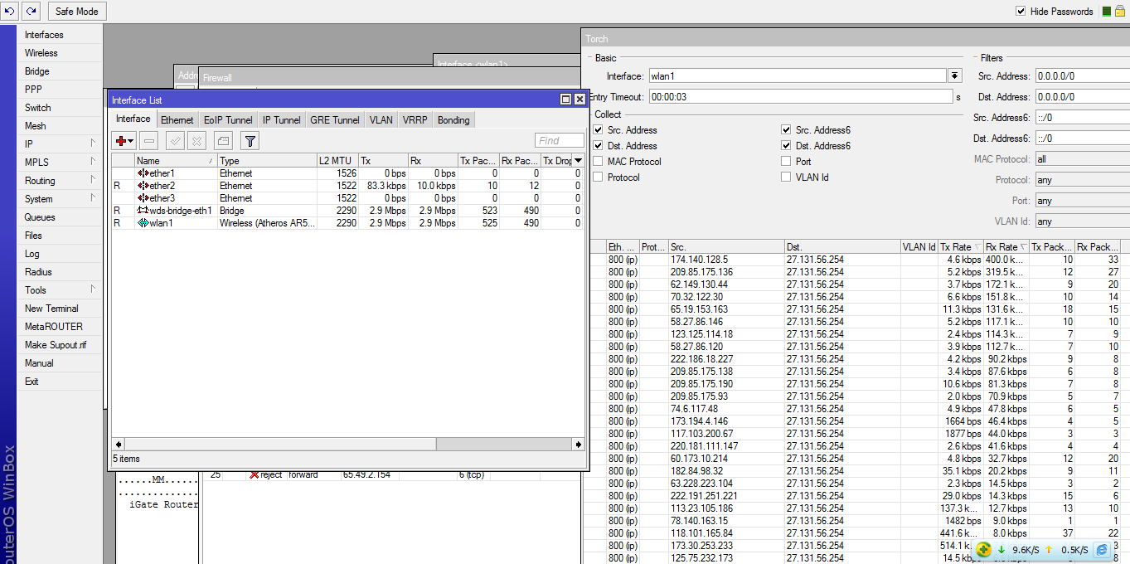The width and height of the screenshot is (1130, 564).
Task: Switch to the VLAN tab
Action: click(381, 120)
